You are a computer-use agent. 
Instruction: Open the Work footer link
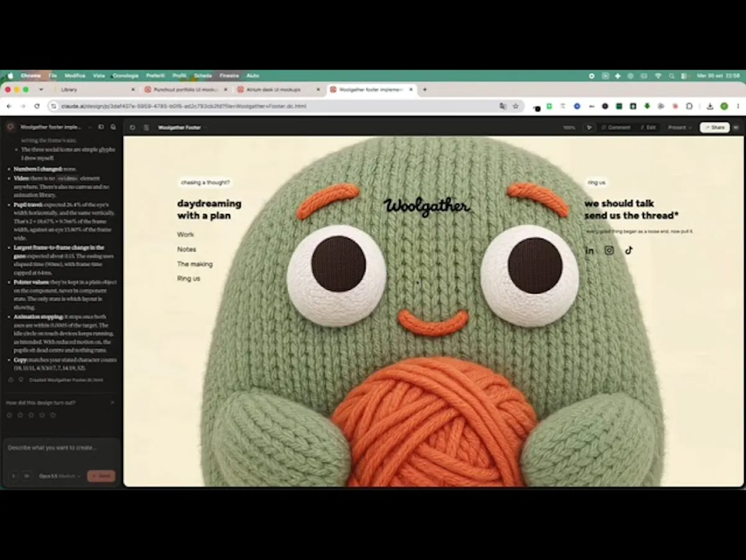[185, 235]
